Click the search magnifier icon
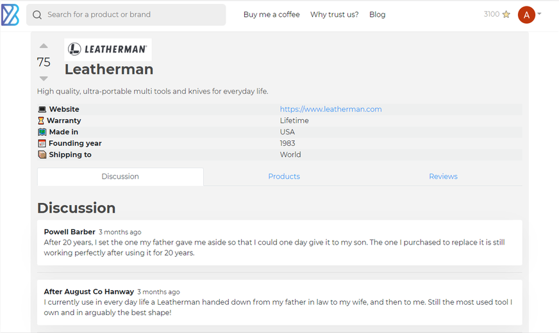Image resolution: width=559 pixels, height=333 pixels. 37,15
